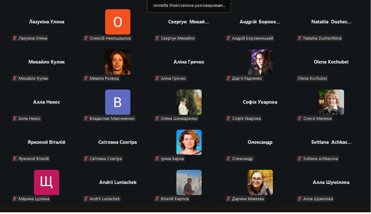Select the orange O avatar of Олексій Немошкалов
The height and width of the screenshot is (214, 371).
point(118,22)
